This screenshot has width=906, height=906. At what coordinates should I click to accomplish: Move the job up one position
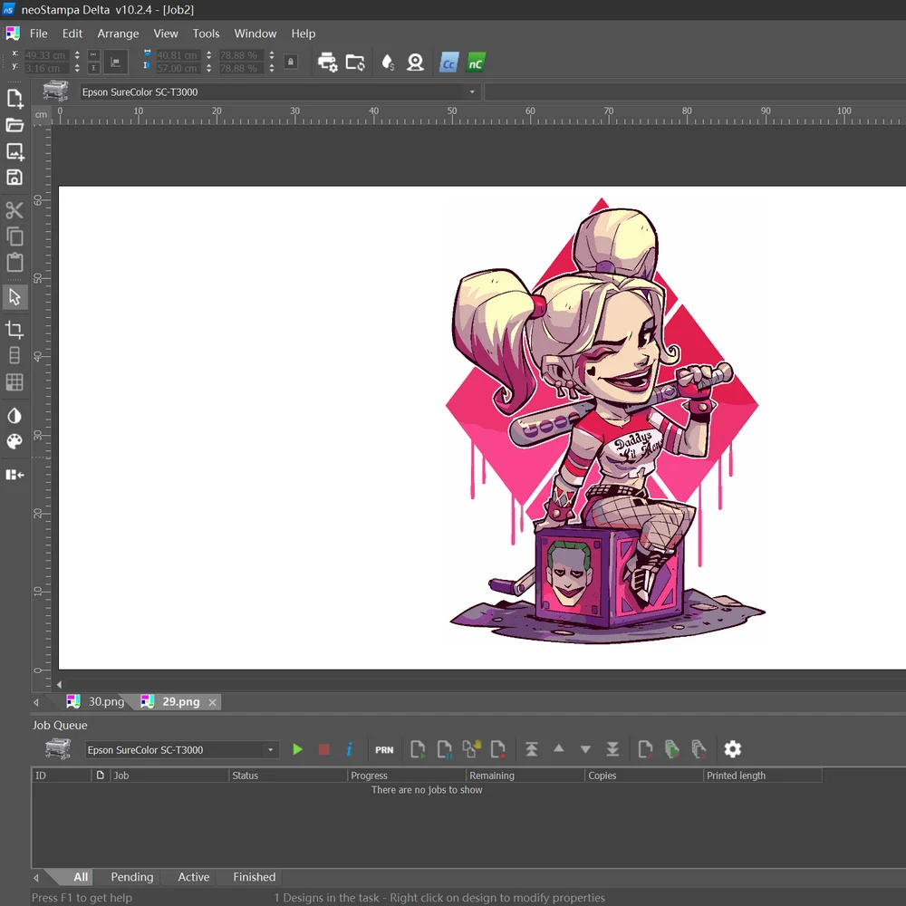559,748
